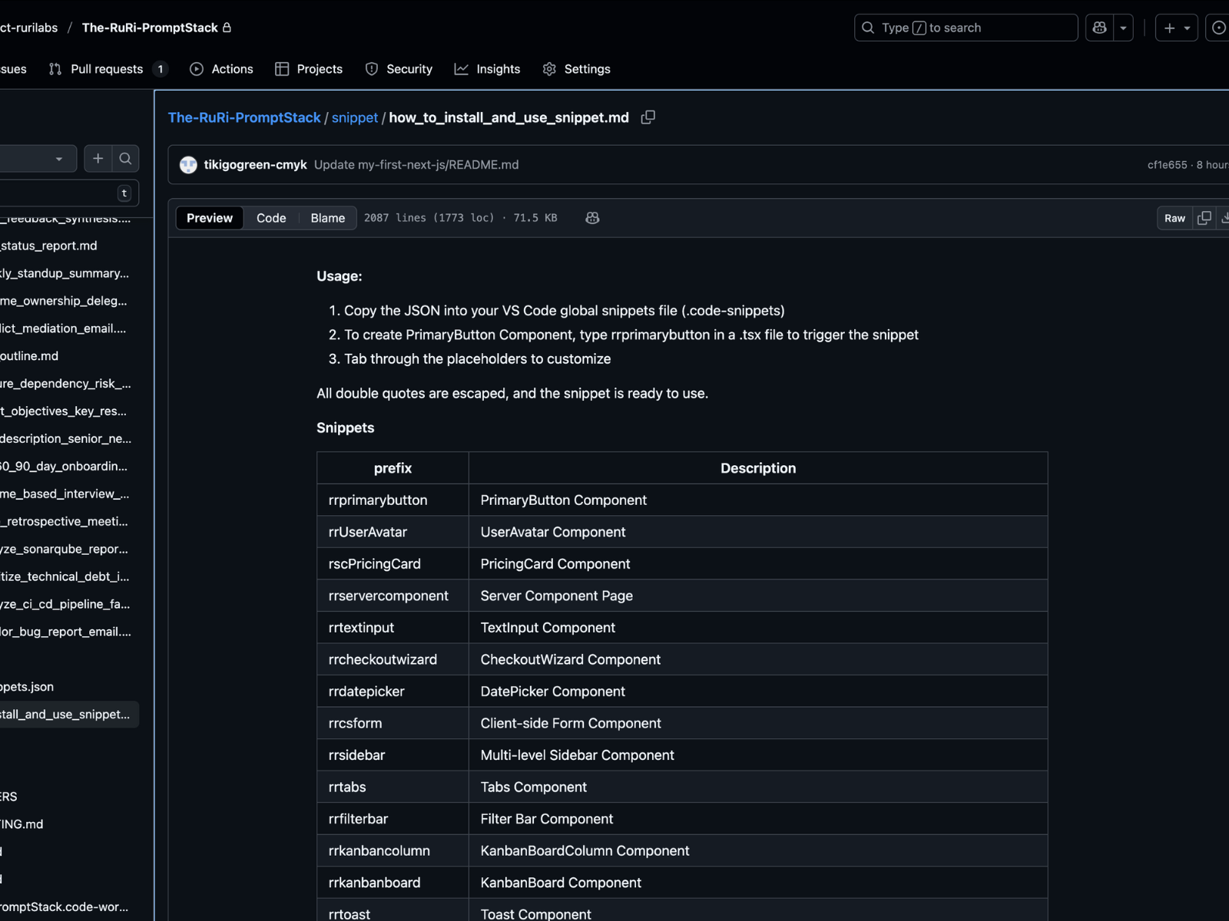1229x921 pixels.
Task: Click rrprimarybutton table cell
Action: (393, 500)
